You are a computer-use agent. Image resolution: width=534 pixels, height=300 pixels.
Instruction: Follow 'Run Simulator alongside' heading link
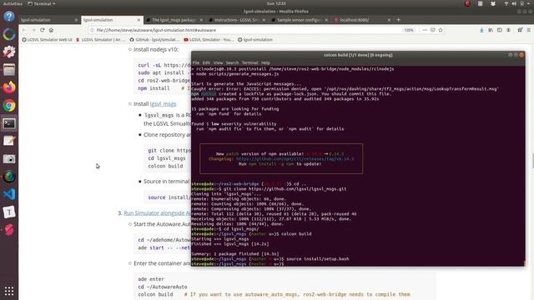tap(157, 213)
